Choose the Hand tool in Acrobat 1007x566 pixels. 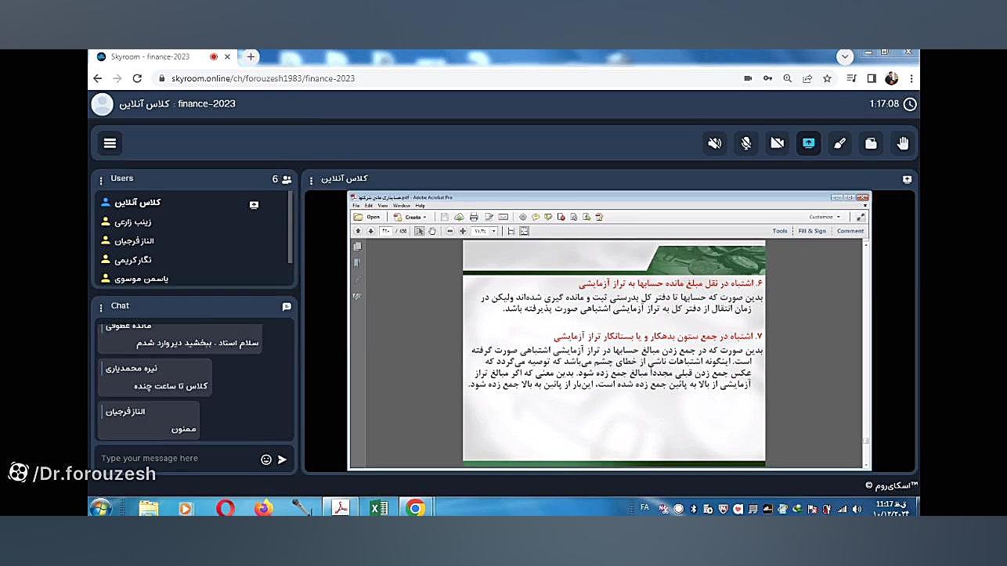(x=432, y=231)
